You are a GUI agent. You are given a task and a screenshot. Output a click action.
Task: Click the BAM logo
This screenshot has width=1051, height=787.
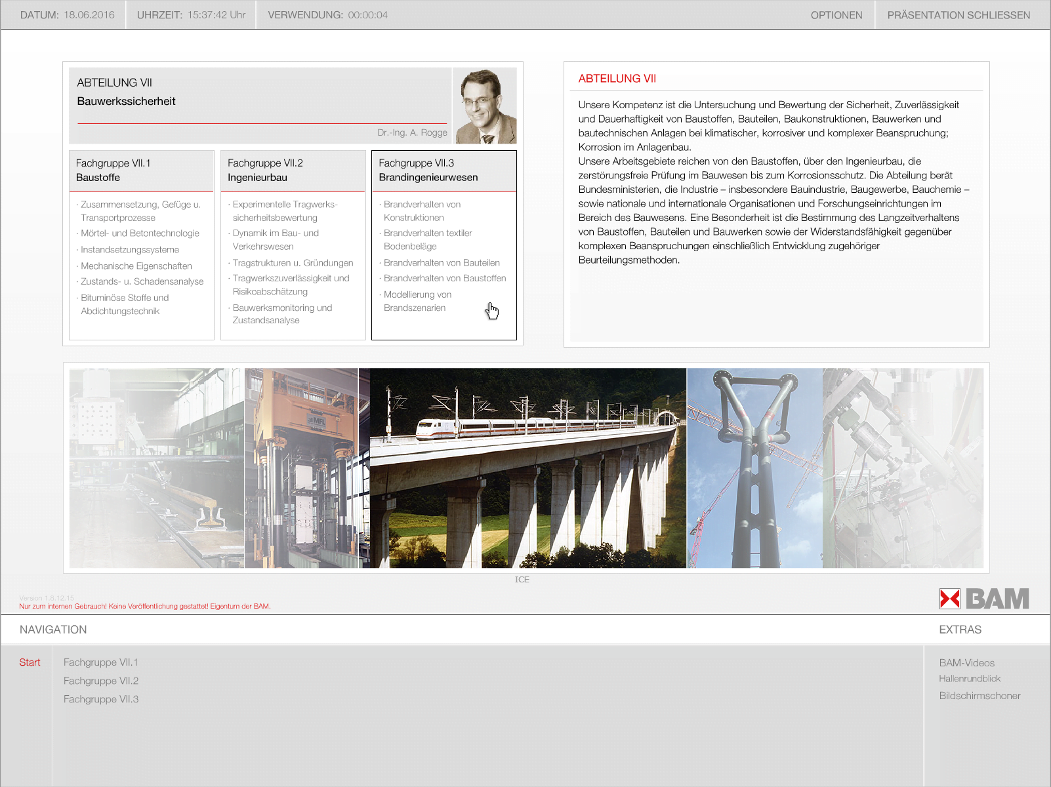(x=984, y=599)
